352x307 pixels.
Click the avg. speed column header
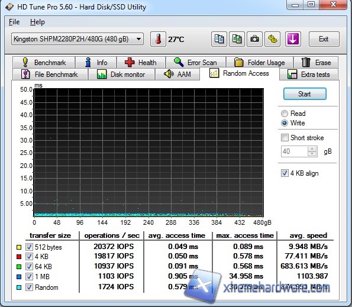coord(308,235)
